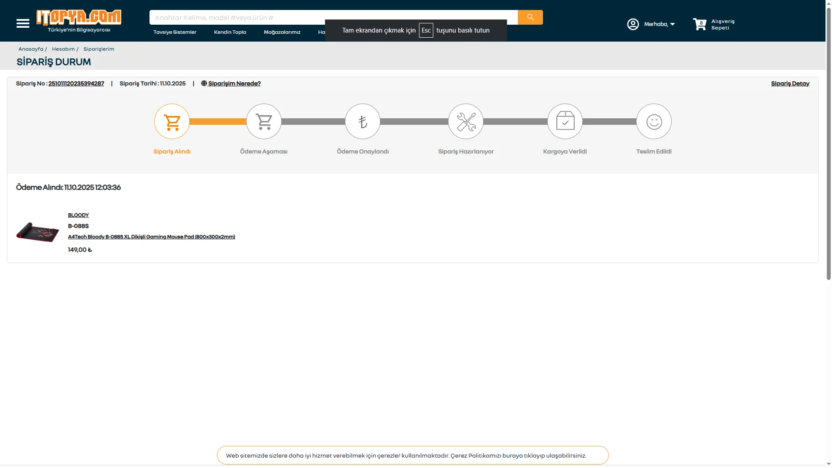Open the Tavsiye Sistemler menu
This screenshot has width=832, height=468.
pos(175,32)
